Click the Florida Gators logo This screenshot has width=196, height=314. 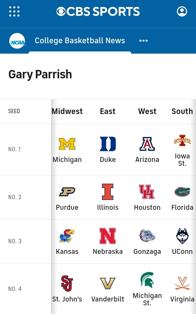pos(182,192)
